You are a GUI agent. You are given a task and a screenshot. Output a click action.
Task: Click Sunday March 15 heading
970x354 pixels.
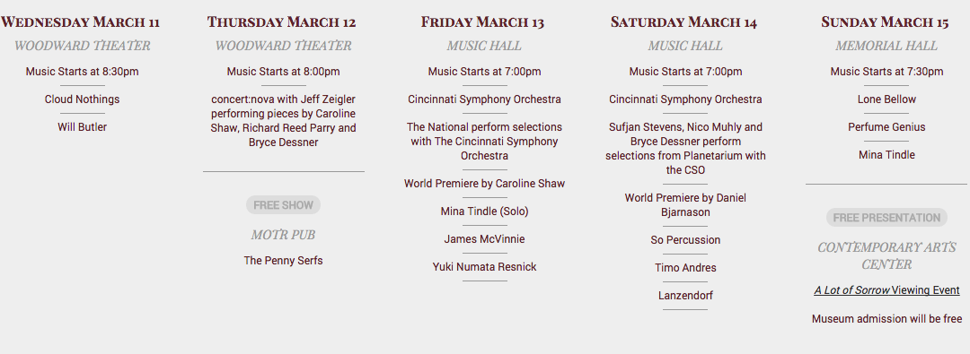point(885,22)
